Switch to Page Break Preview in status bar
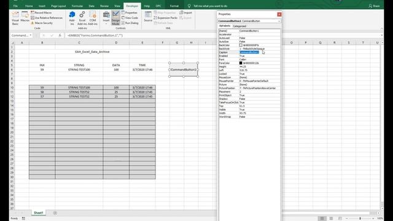The image size is (393, 221). [x=340, y=219]
